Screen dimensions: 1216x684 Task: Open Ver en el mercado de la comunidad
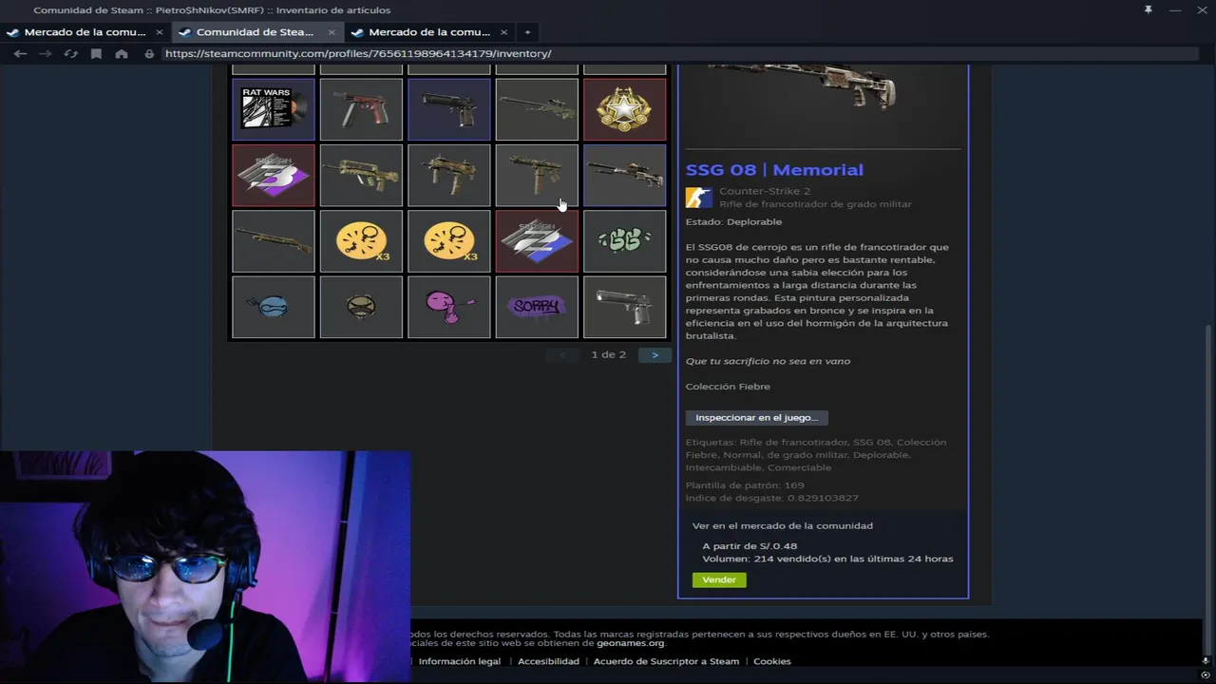pyautogui.click(x=782, y=525)
